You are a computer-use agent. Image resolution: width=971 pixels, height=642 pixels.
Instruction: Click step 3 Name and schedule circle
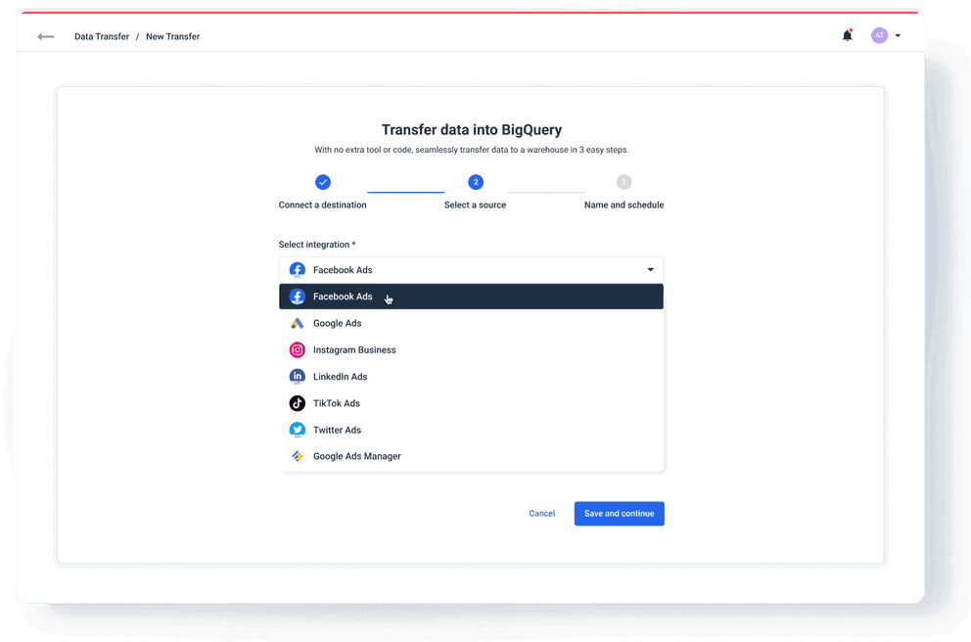coord(624,182)
